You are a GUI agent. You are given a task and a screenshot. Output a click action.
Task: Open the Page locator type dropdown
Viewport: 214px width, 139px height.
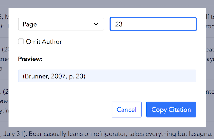click(x=61, y=24)
